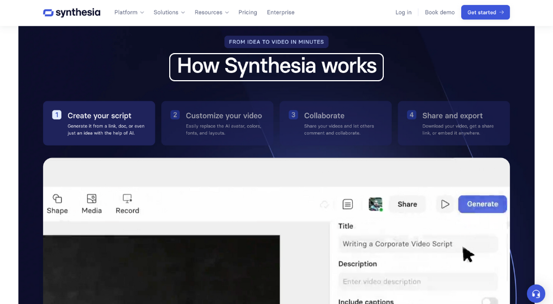Open the Enterprise page
The image size is (553, 304).
(281, 12)
